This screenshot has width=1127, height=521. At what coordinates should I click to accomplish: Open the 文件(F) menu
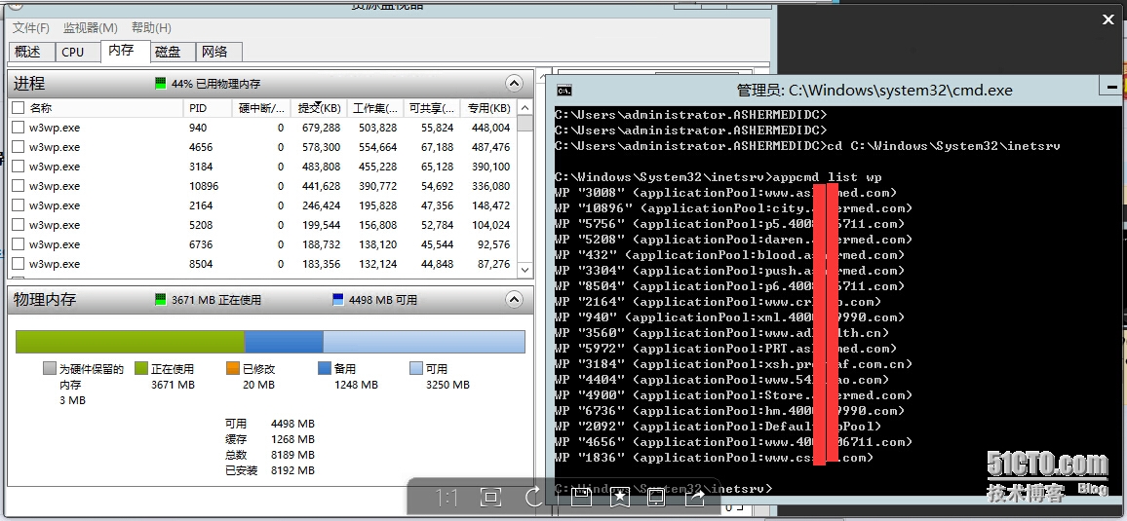coord(31,28)
